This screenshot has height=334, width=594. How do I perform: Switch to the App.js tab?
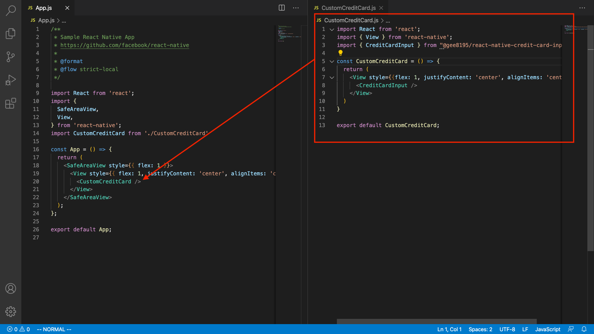tap(44, 8)
